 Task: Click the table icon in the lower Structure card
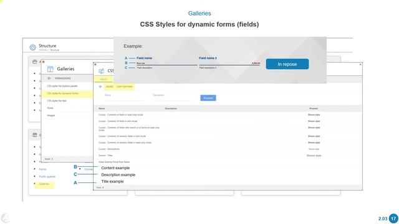click(35, 135)
